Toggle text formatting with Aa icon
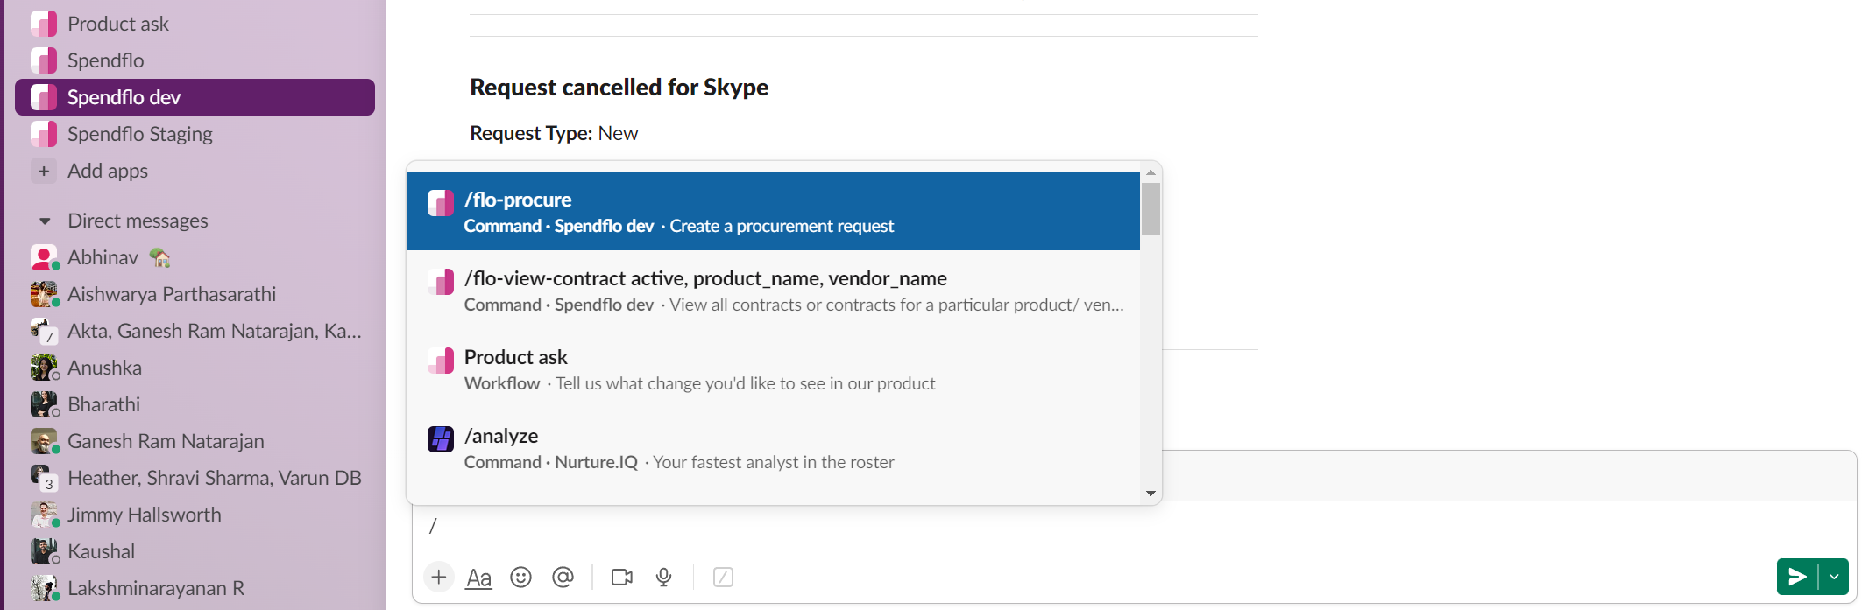 478,578
